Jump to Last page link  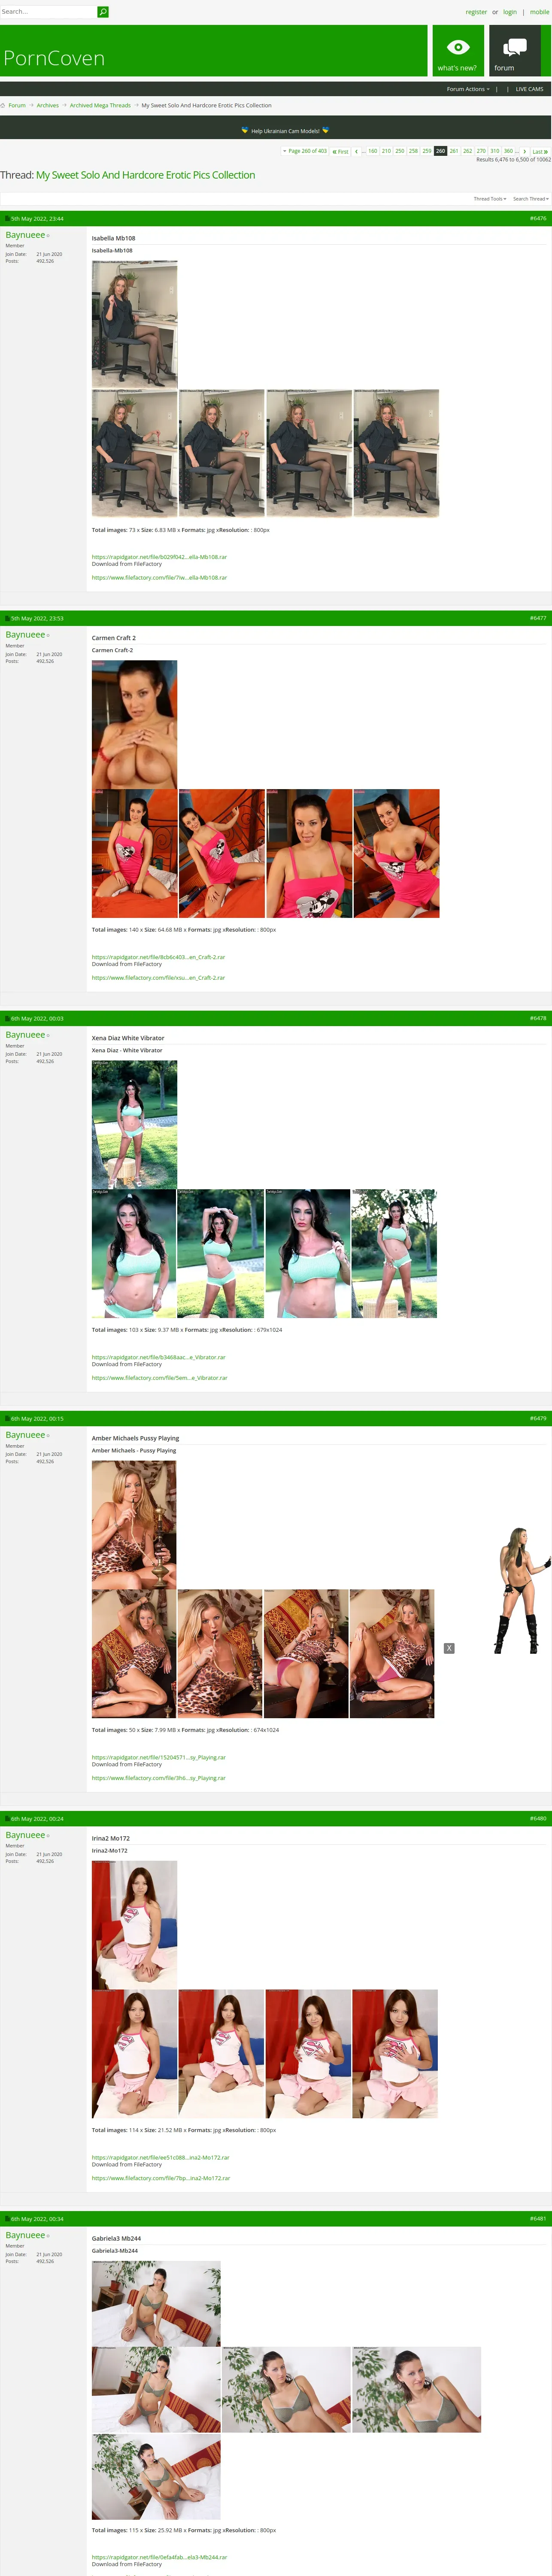(540, 151)
